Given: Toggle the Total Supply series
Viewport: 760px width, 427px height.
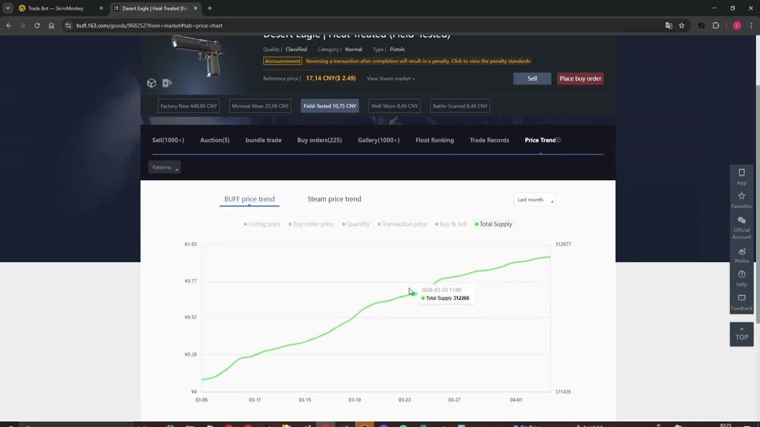Looking at the screenshot, I should point(493,224).
